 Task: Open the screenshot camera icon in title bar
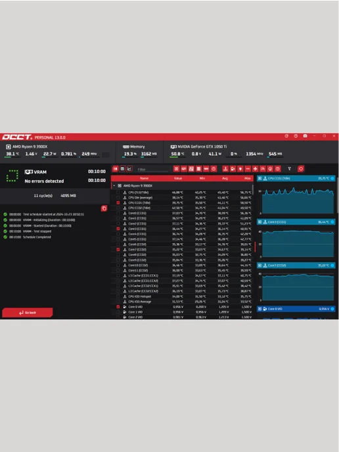pos(305,136)
